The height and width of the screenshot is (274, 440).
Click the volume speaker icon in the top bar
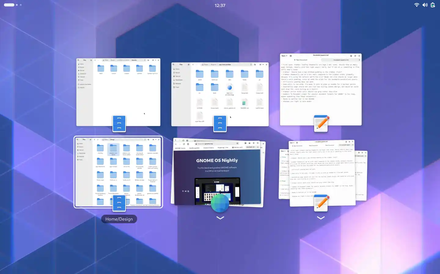[x=425, y=5]
